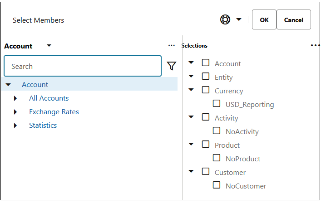Collapse the root Account tree node
The height and width of the screenshot is (203, 321).
coord(8,85)
